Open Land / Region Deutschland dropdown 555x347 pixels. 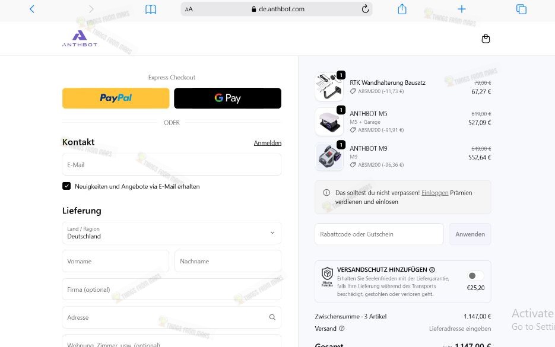click(172, 233)
